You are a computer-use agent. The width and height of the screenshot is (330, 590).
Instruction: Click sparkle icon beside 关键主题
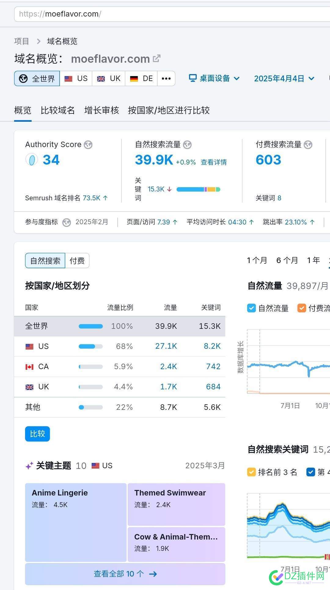tap(29, 466)
